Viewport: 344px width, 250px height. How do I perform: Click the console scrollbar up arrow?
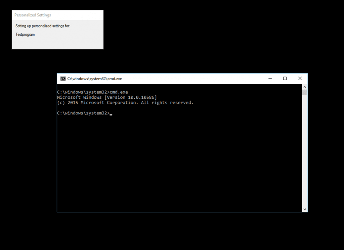pos(305,87)
